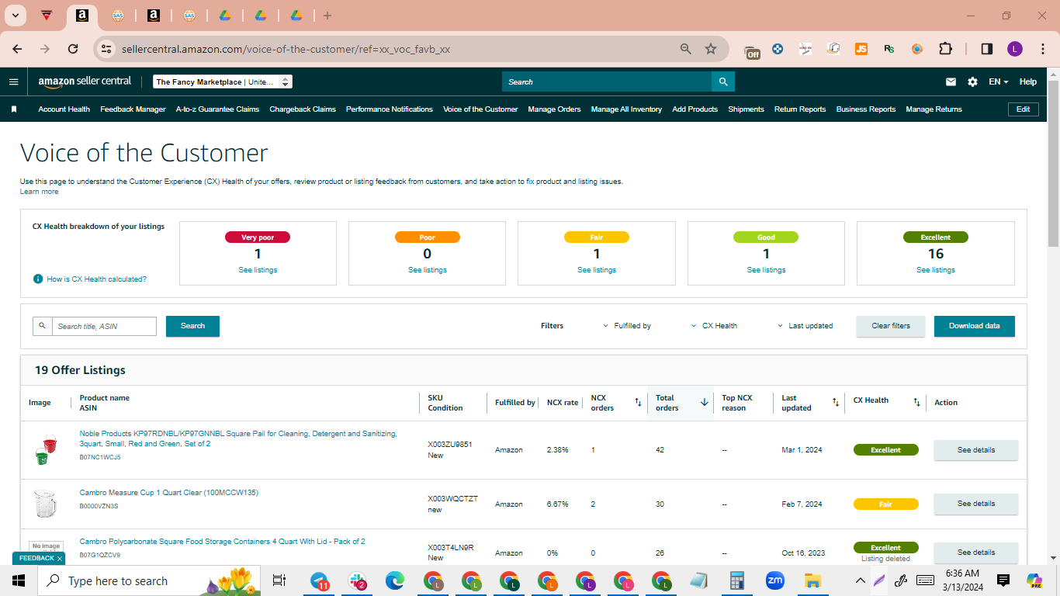Click the bookmark icon beside Account Health

point(14,109)
